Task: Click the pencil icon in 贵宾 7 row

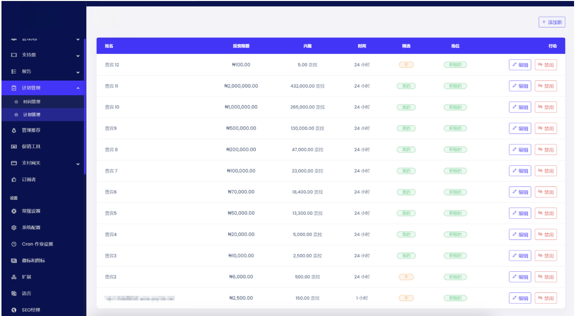Action: (x=514, y=170)
